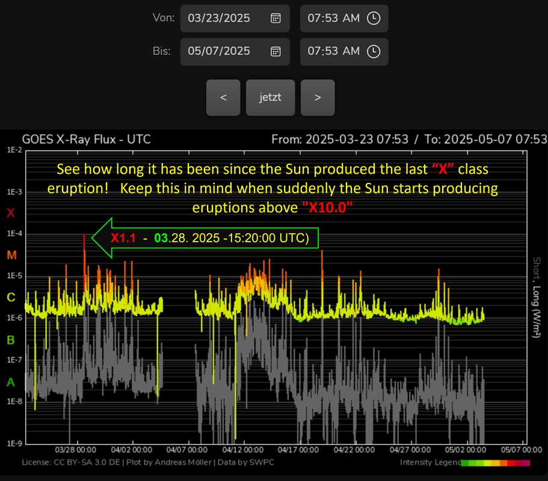Viewport: 548px width, 481px height.
Task: Click the 1E-6 axis value
Action: pos(14,318)
